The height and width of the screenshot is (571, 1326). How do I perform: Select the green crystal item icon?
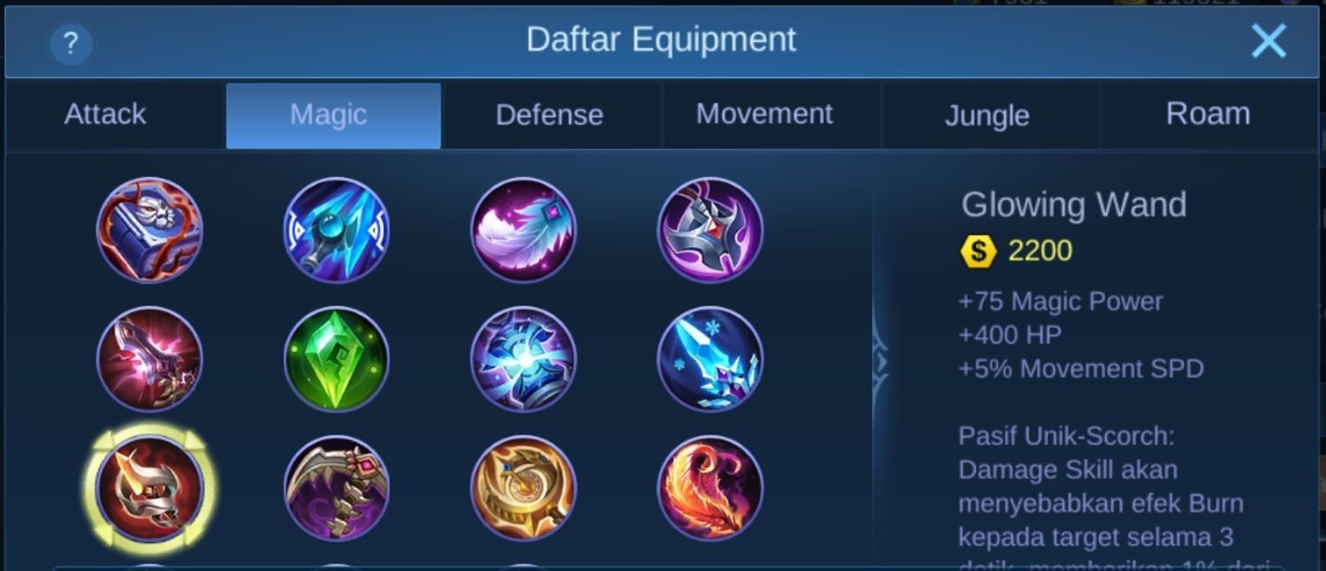336,358
